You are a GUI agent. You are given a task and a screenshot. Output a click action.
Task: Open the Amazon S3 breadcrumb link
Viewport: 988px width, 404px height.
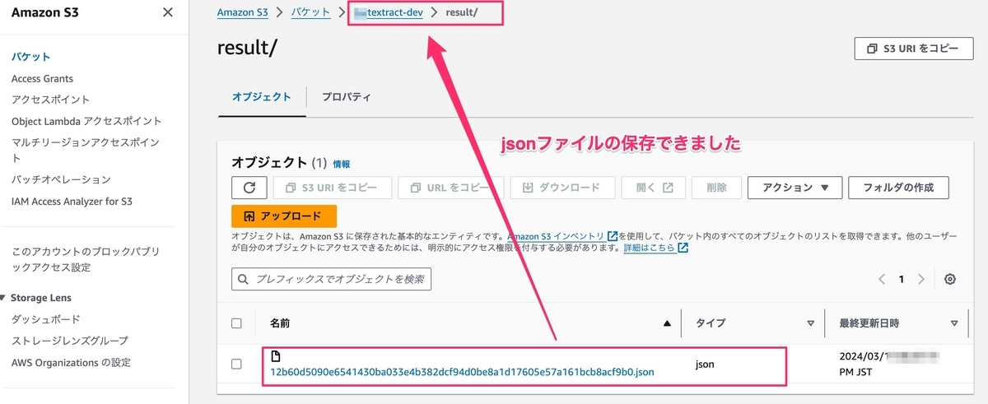[x=242, y=12]
